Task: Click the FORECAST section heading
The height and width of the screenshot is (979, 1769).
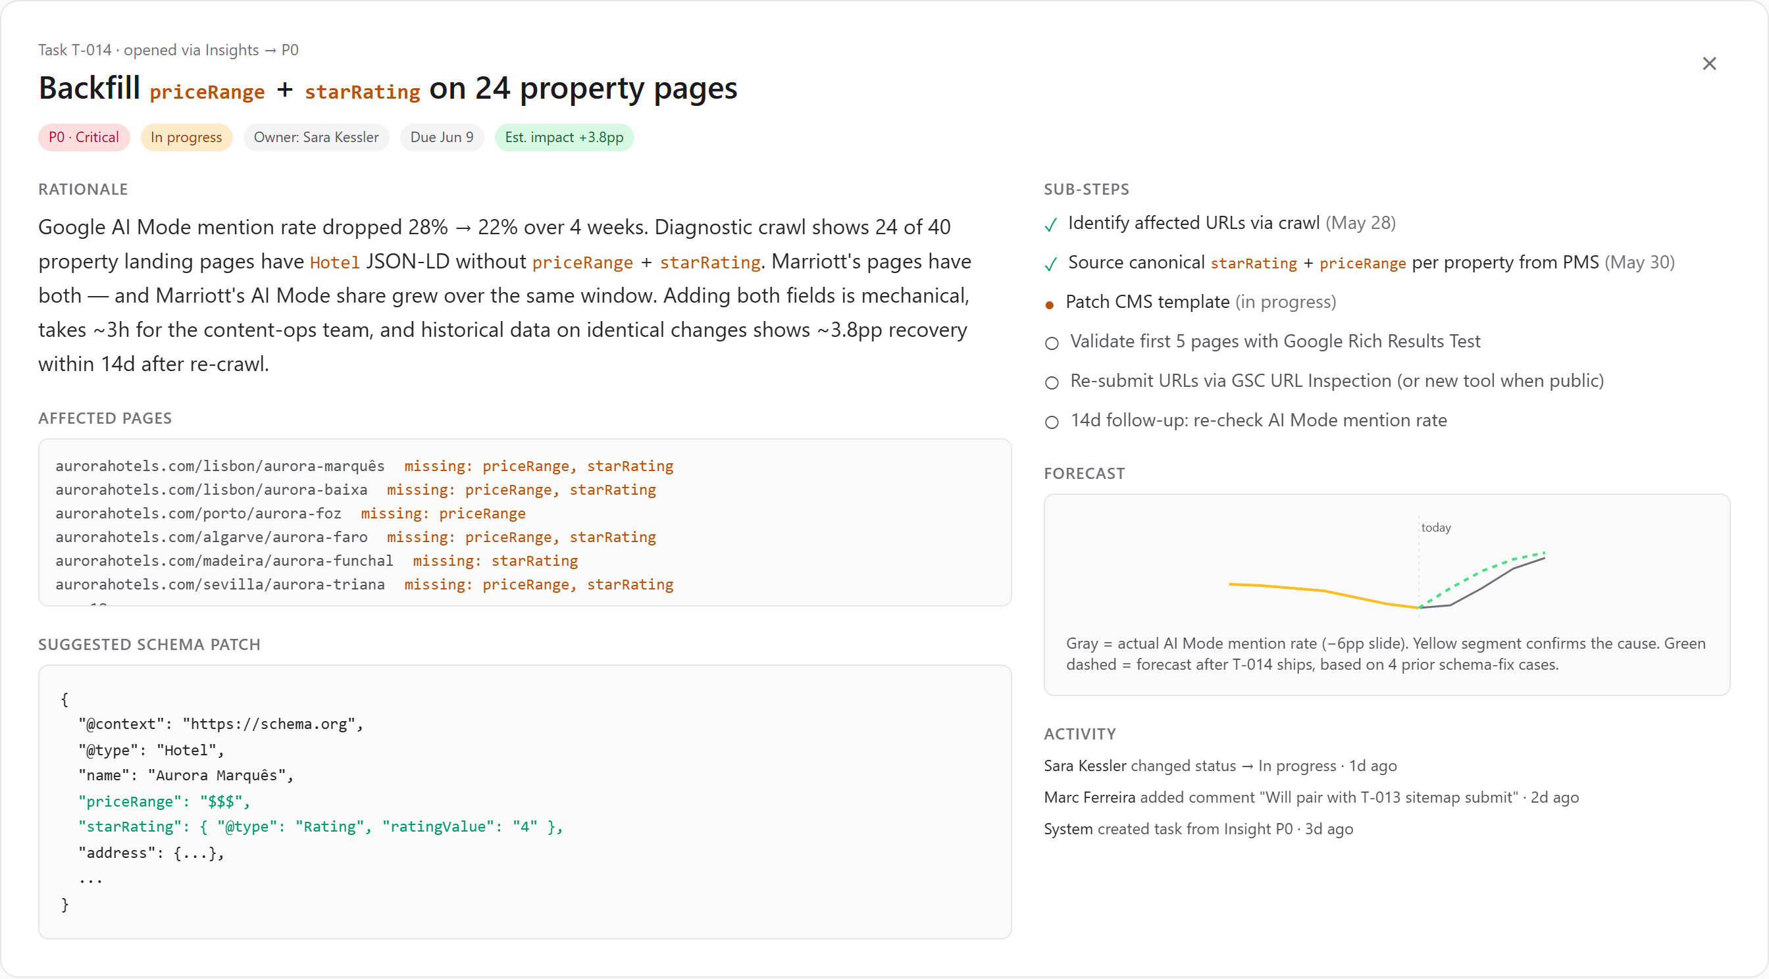Action: click(x=1085, y=474)
